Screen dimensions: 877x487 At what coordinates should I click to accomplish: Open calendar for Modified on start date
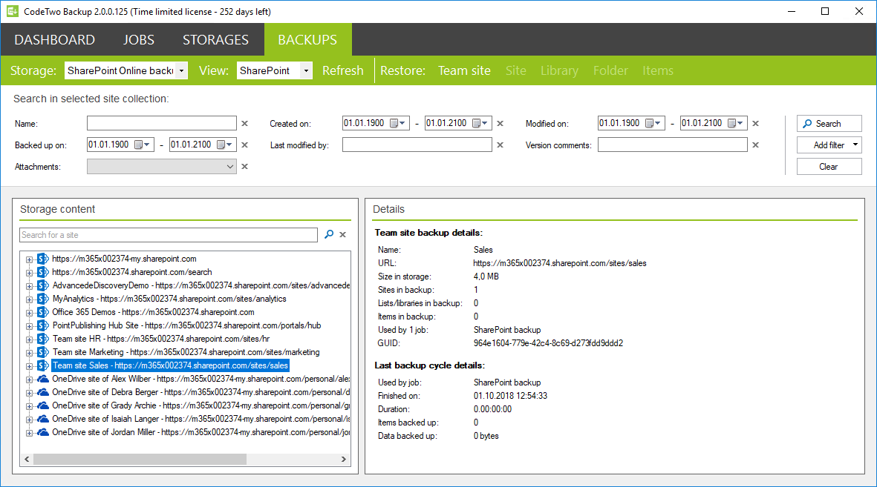click(x=653, y=124)
